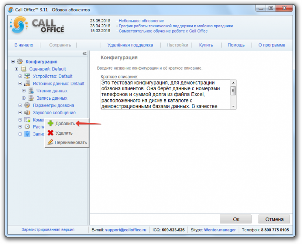Expand the node next to clock icon
This screenshot has height=244, width=302.
click(x=20, y=126)
